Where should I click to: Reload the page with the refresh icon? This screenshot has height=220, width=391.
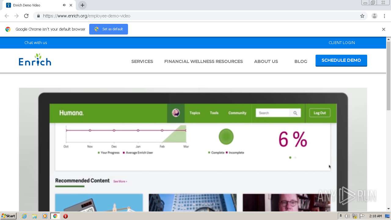coord(26,16)
